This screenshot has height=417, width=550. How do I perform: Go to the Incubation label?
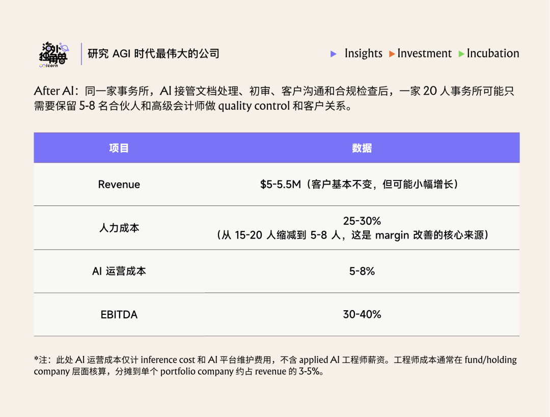click(492, 53)
